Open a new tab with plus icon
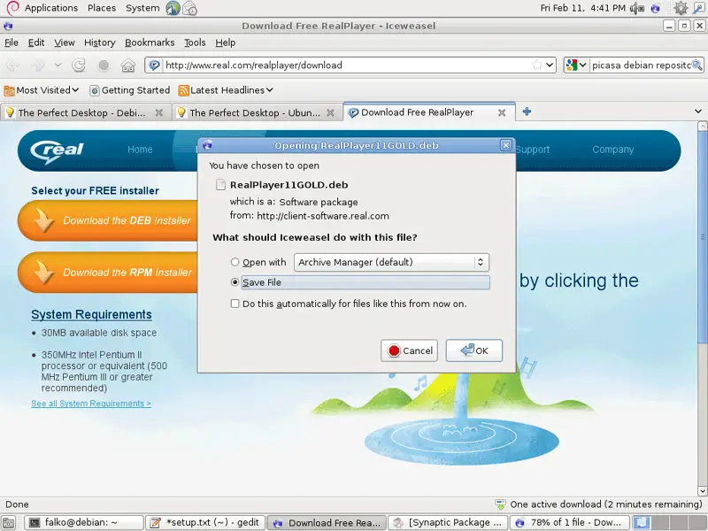Screen dimensions: 708x531 [527, 112]
